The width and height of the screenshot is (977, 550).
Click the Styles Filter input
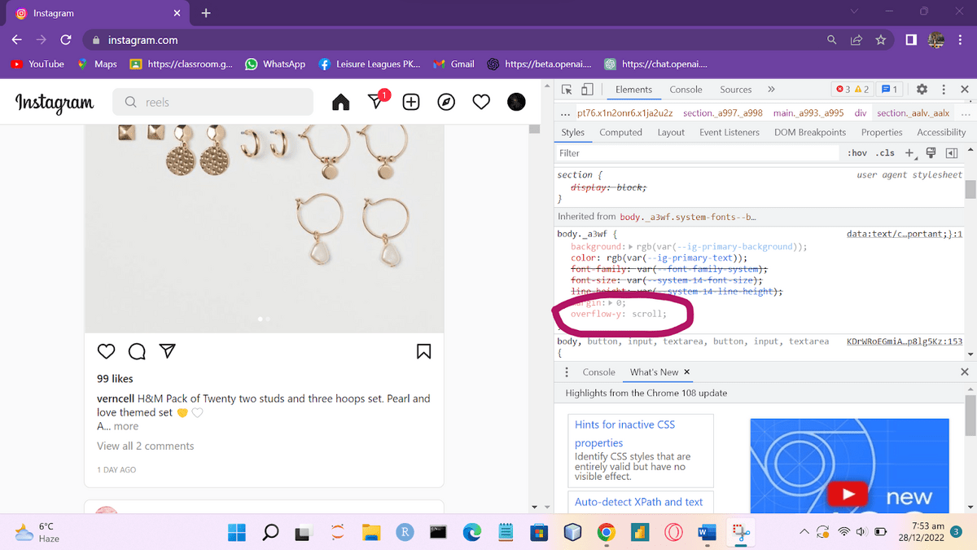(698, 153)
